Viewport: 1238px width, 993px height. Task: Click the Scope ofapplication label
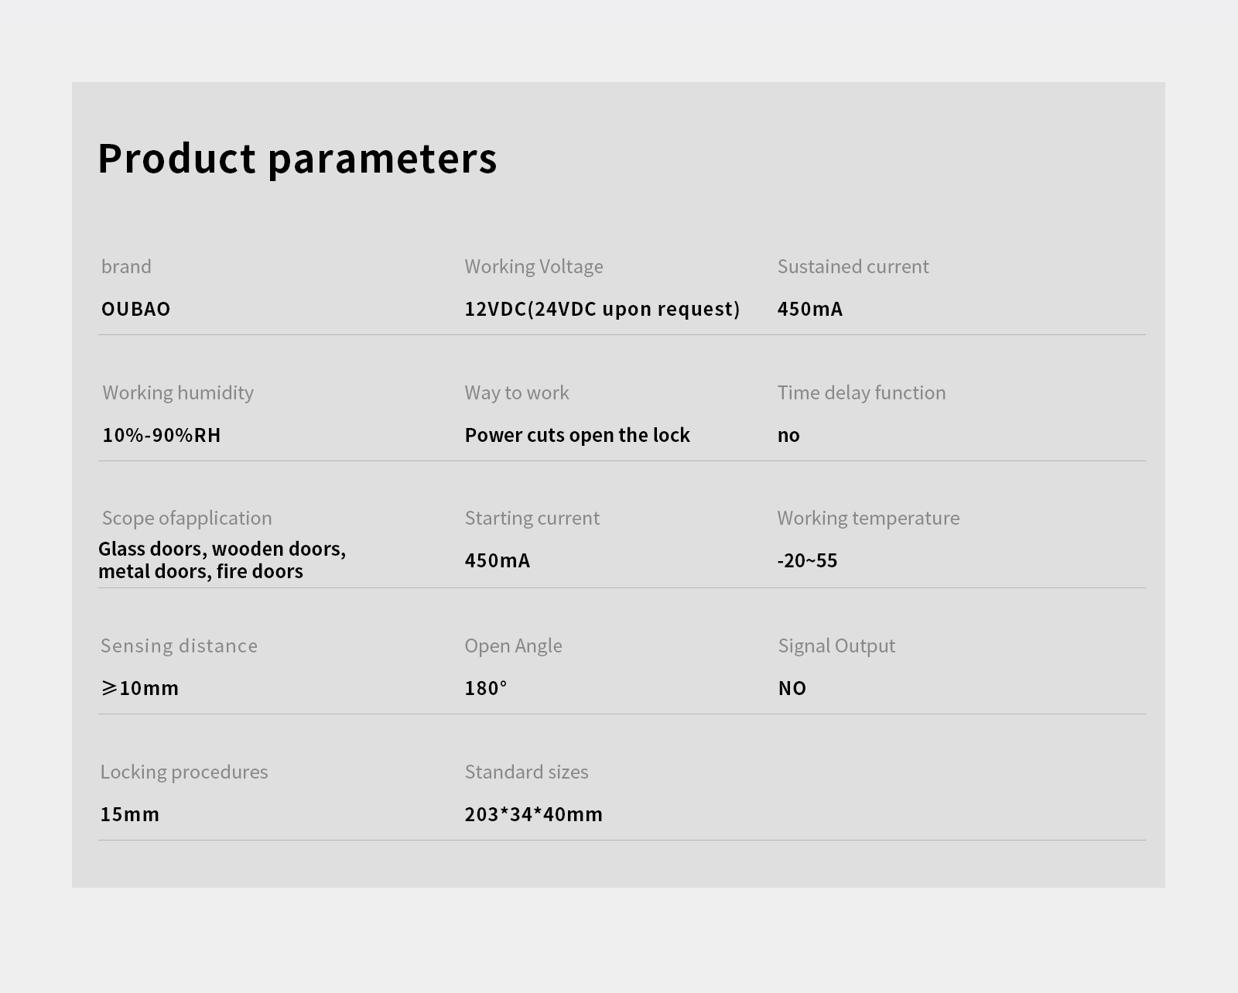[x=186, y=519]
